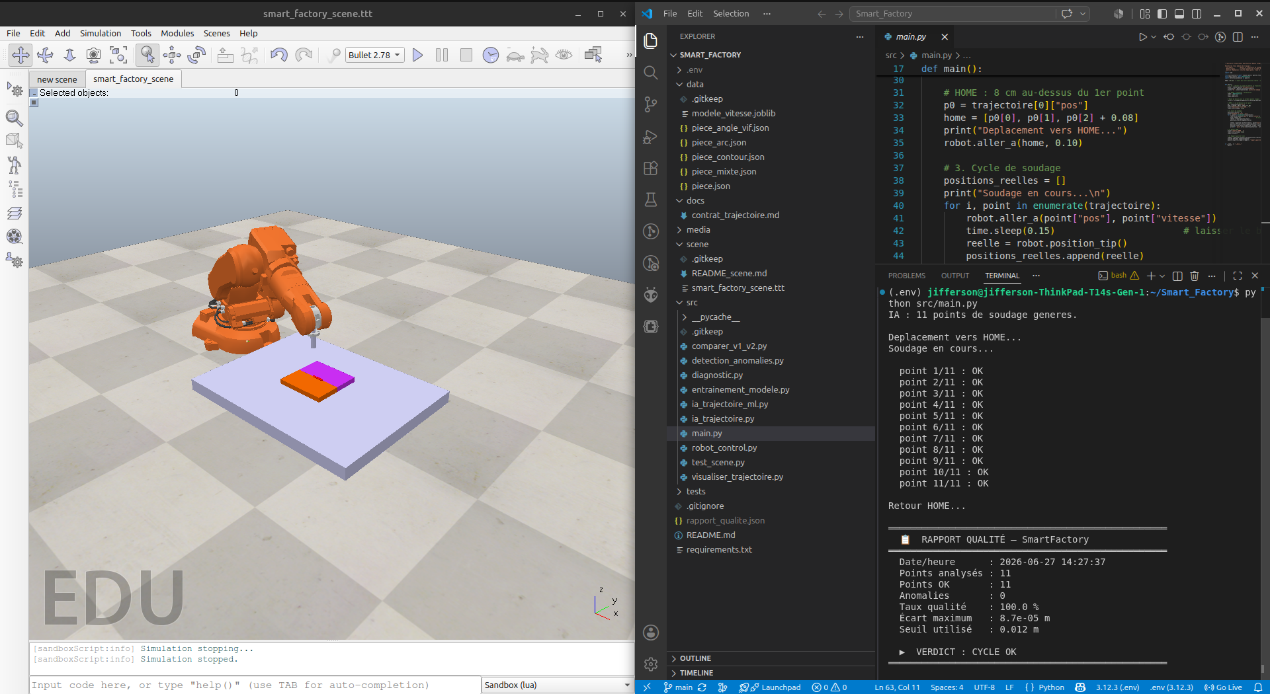The height and width of the screenshot is (694, 1270).
Task: Expand the overflowing CoppeliaSim toolbar chevron
Action: pos(628,55)
